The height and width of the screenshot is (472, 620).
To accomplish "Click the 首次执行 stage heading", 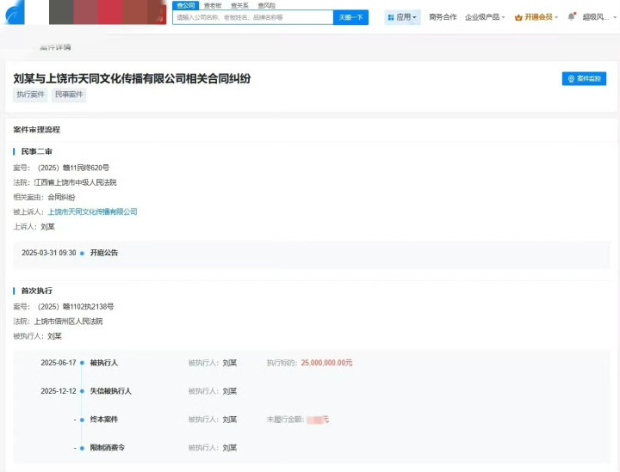I will [37, 291].
